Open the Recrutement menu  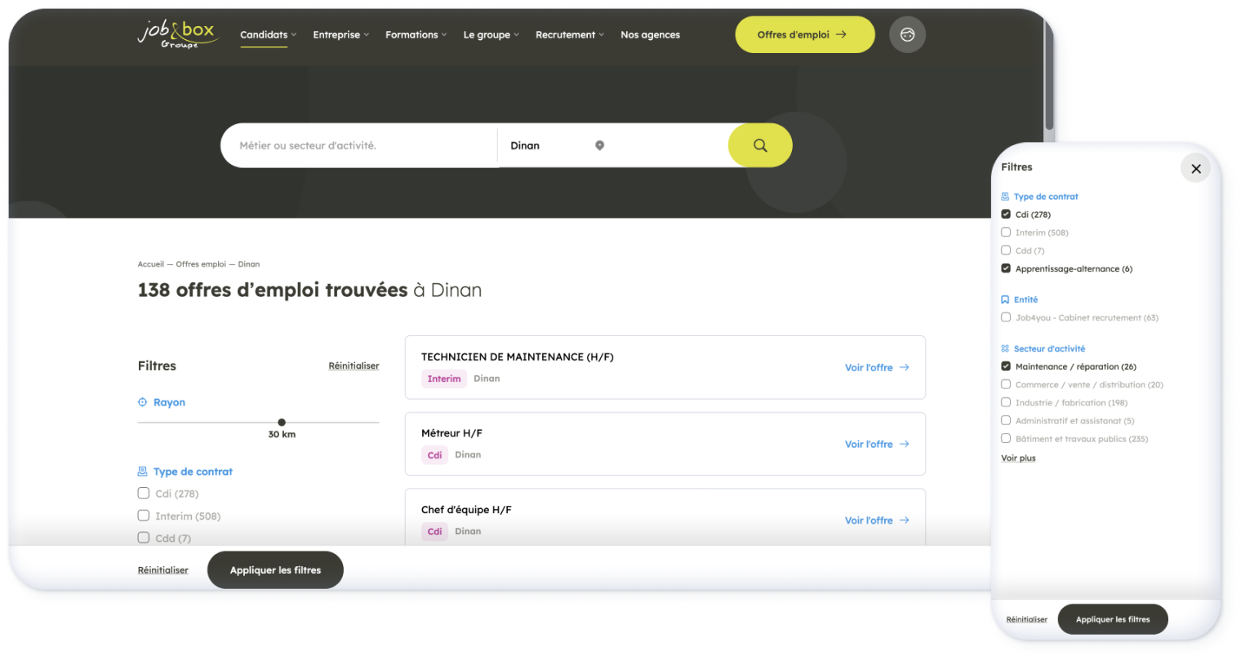[x=569, y=35]
